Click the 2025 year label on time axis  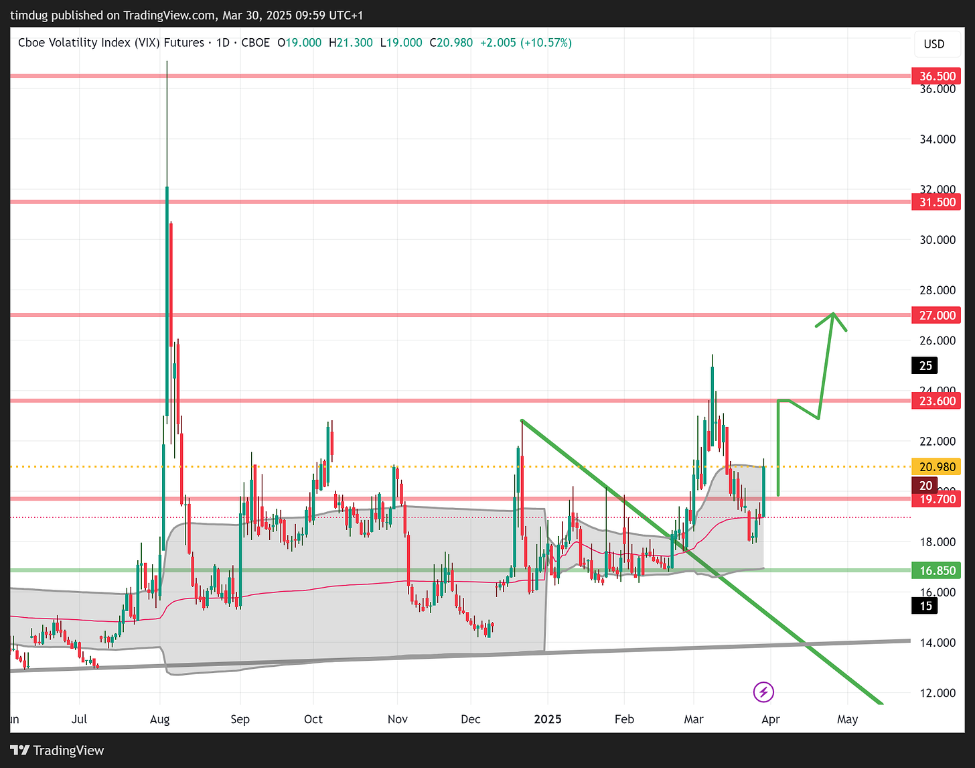point(548,719)
